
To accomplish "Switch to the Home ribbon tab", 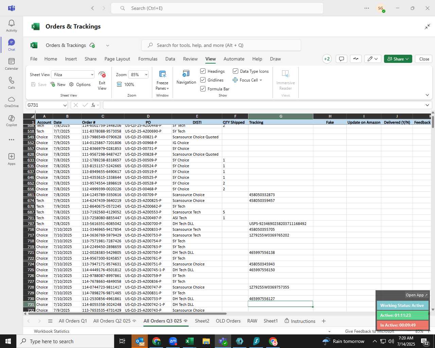I will click(51, 59).
